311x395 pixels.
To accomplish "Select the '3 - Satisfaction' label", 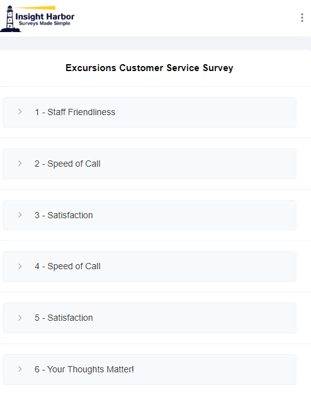I will 64,215.
